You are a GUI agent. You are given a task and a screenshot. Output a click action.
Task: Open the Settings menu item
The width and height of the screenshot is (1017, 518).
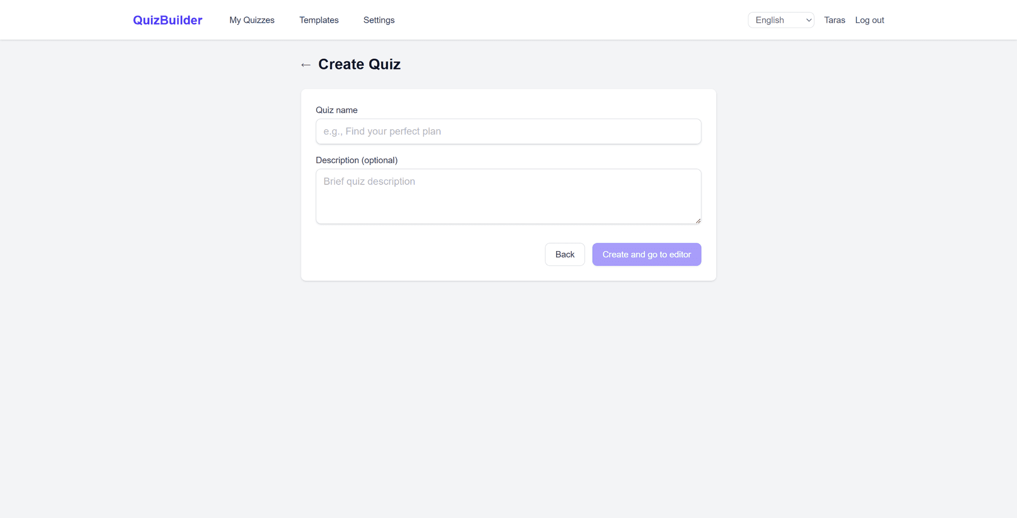click(x=379, y=20)
